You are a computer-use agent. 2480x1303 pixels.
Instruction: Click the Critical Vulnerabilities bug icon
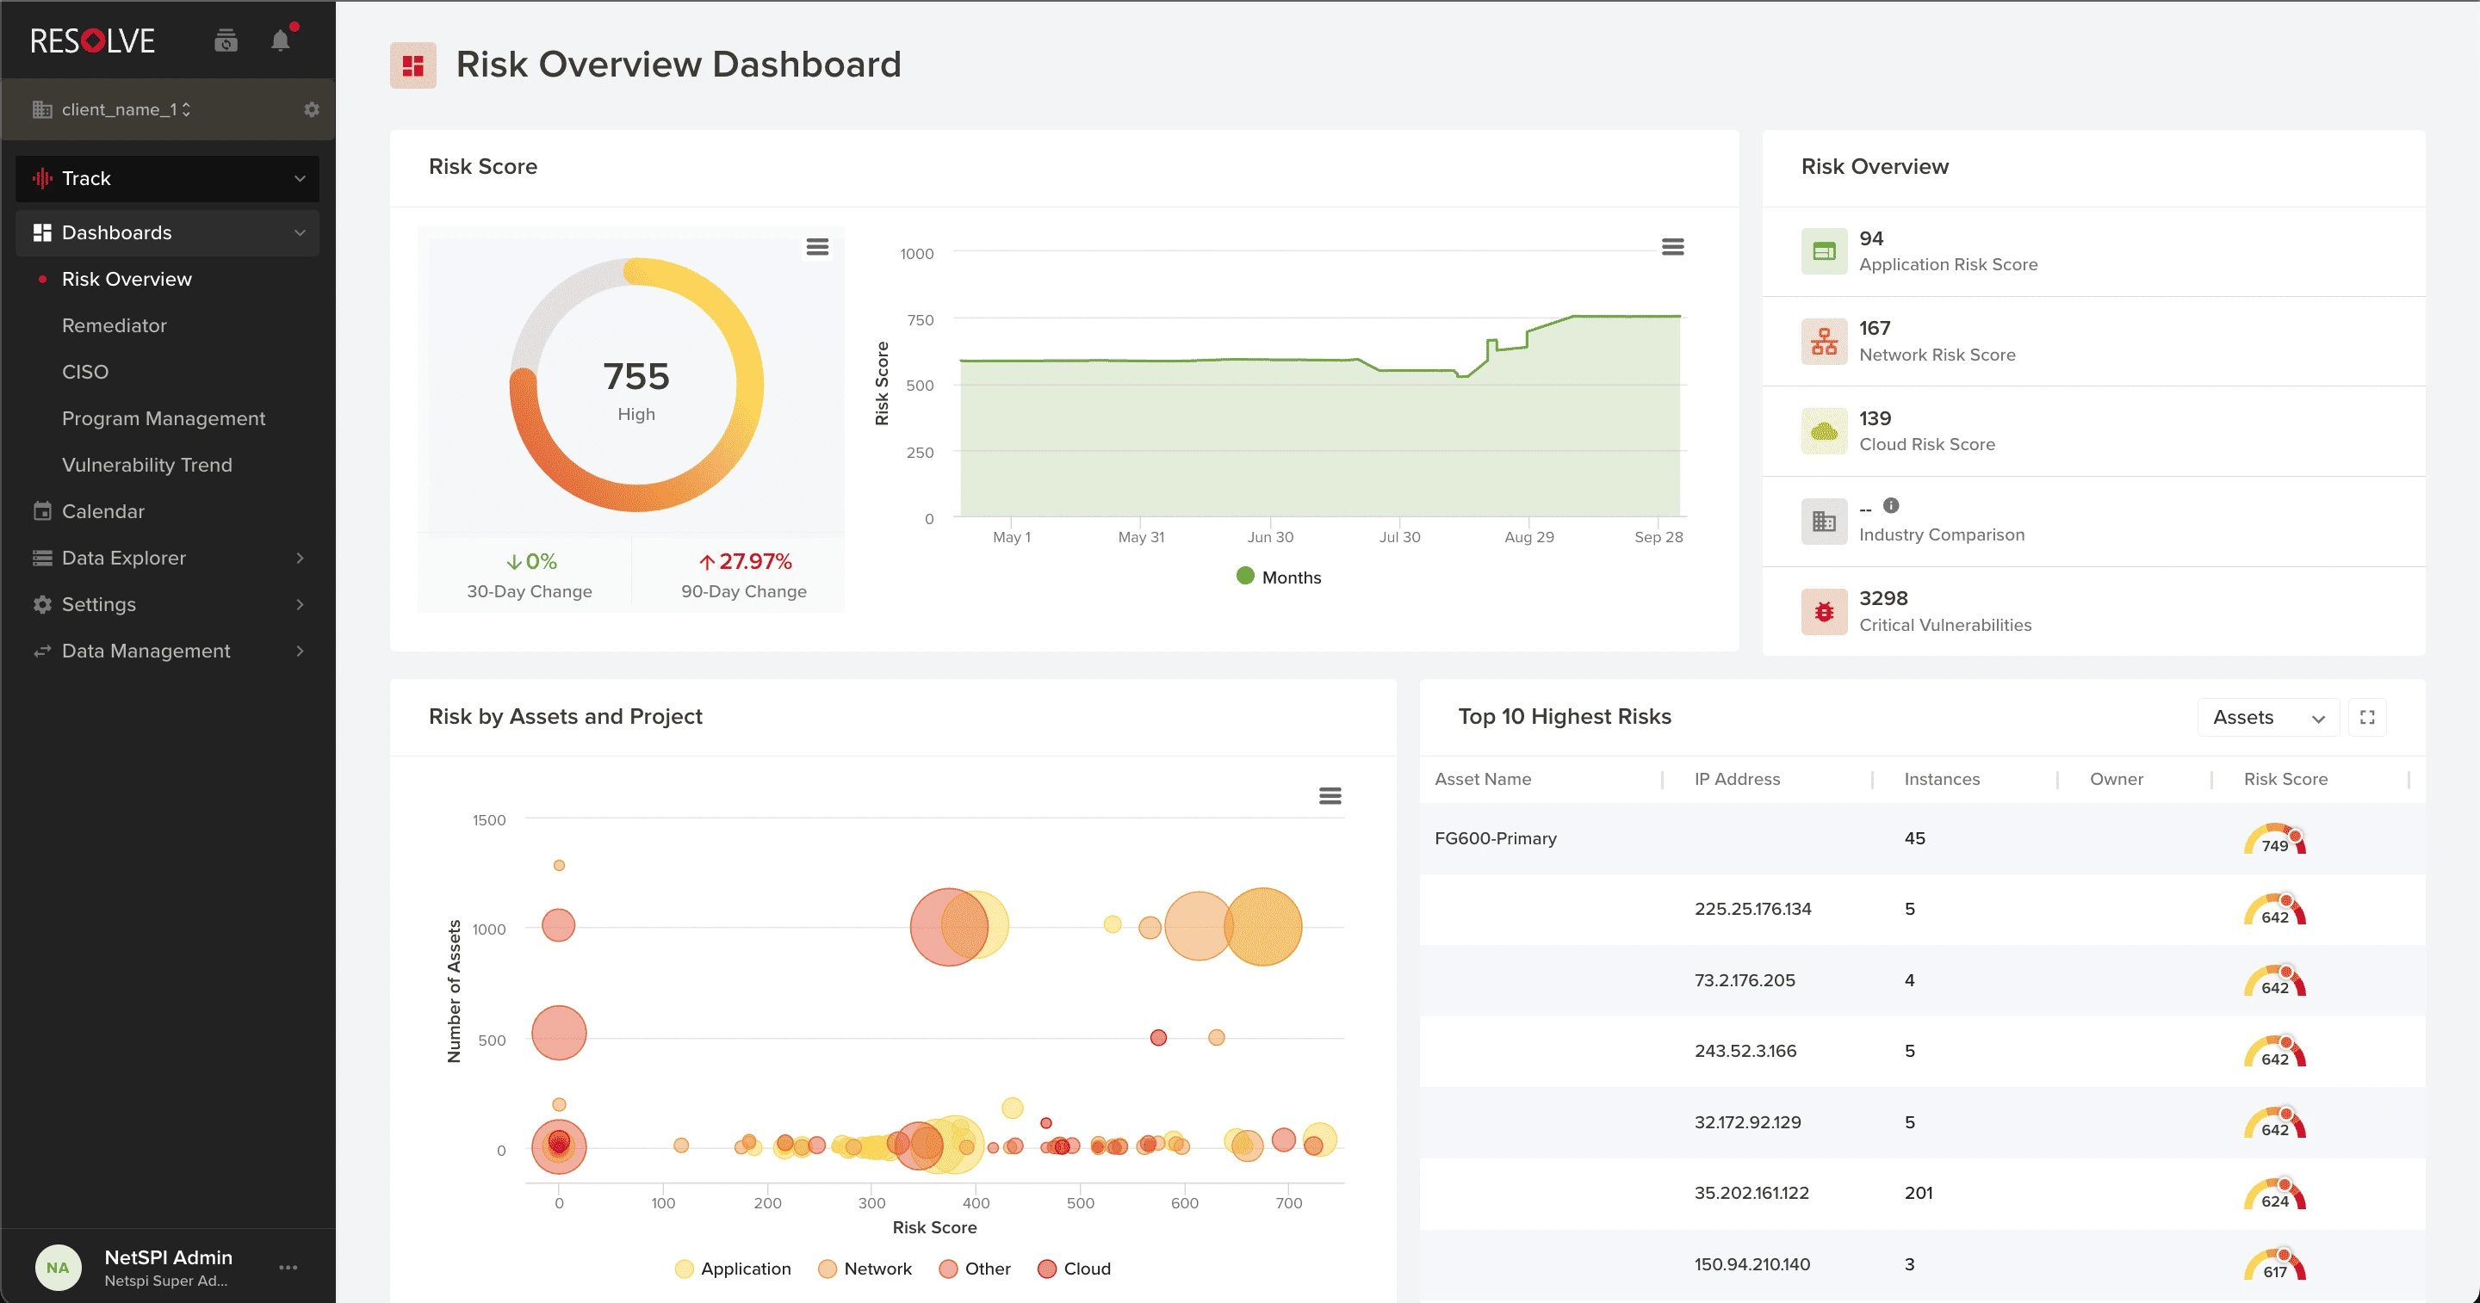(x=1825, y=612)
